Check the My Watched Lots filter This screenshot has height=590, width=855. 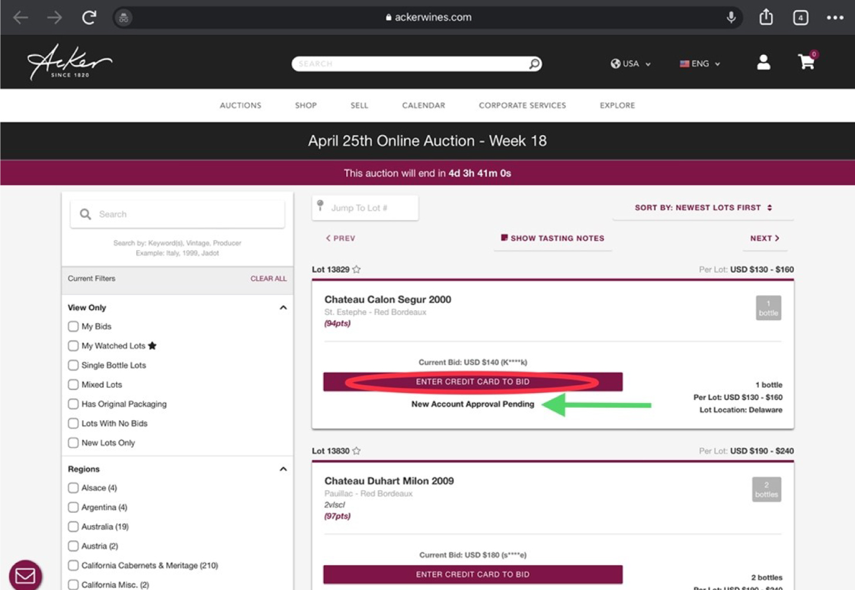73,346
